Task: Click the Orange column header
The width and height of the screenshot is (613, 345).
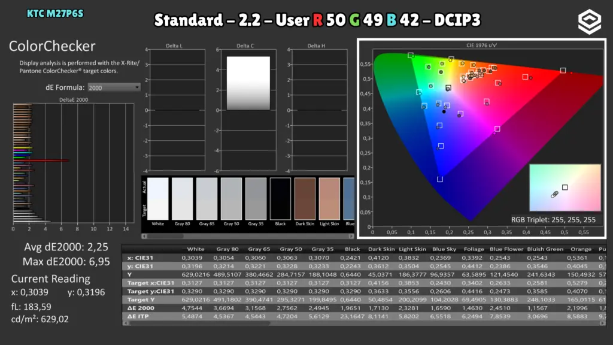Action: [x=581, y=249]
